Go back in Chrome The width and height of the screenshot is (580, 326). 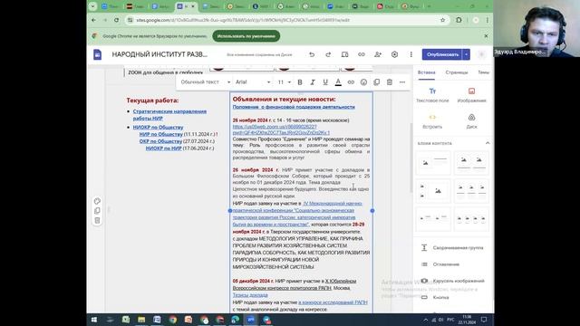93,20
